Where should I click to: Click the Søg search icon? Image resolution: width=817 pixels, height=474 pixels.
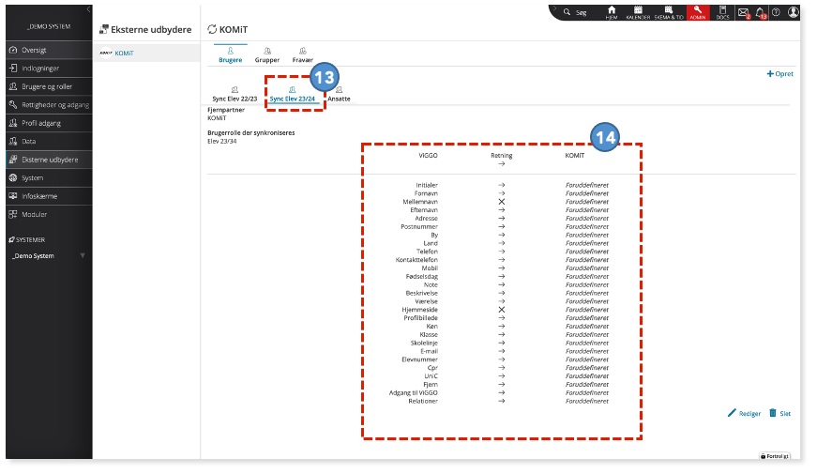tap(567, 12)
